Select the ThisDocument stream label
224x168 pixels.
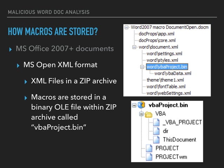(179, 140)
